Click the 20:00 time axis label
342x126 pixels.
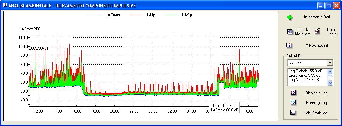[x=115, y=111]
